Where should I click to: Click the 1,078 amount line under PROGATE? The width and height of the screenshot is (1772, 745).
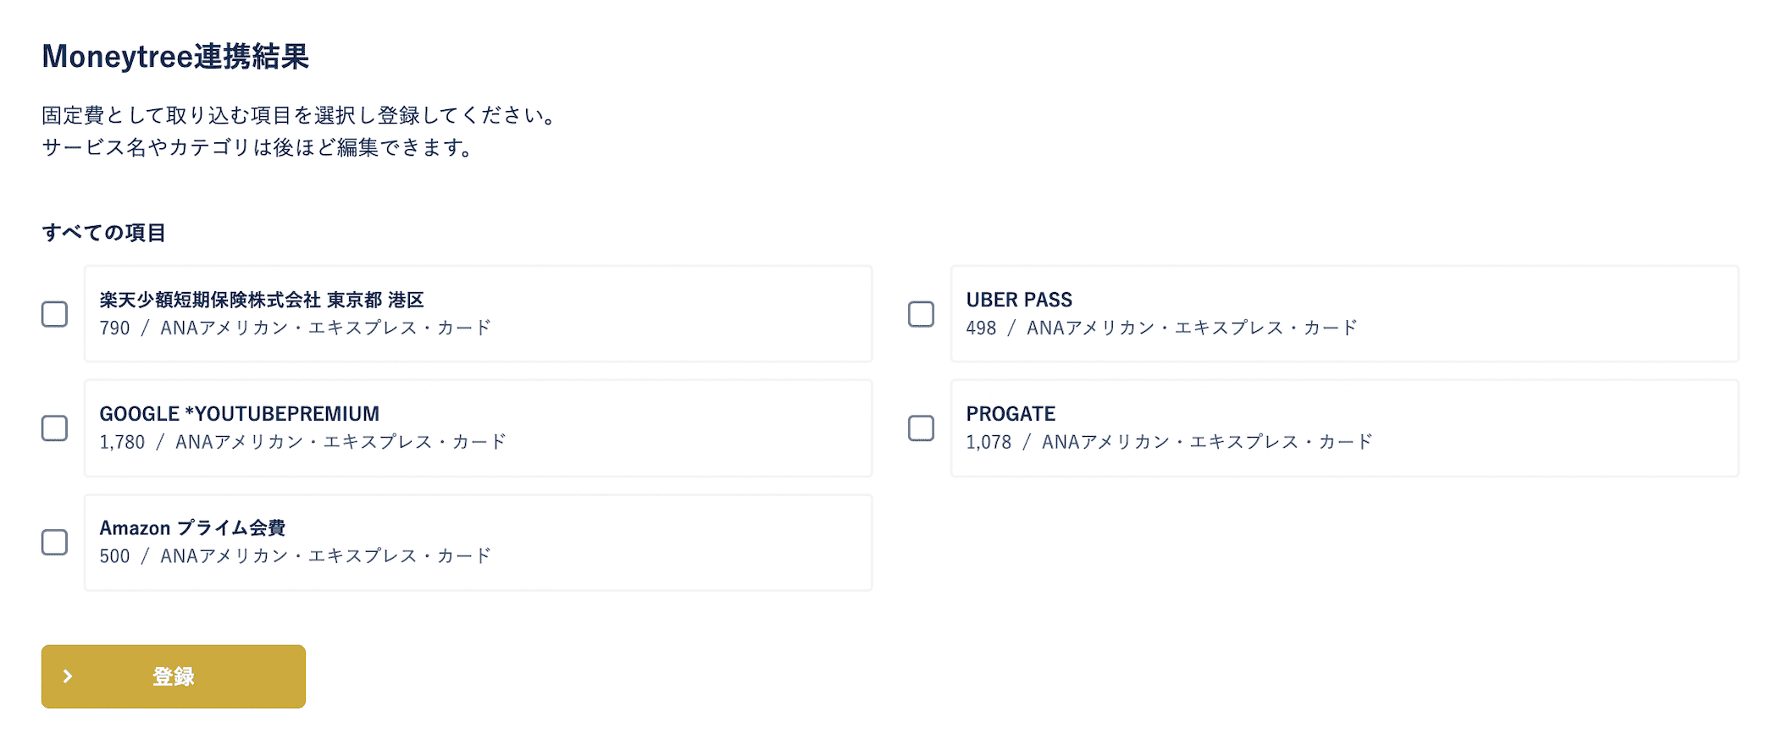[1169, 442]
